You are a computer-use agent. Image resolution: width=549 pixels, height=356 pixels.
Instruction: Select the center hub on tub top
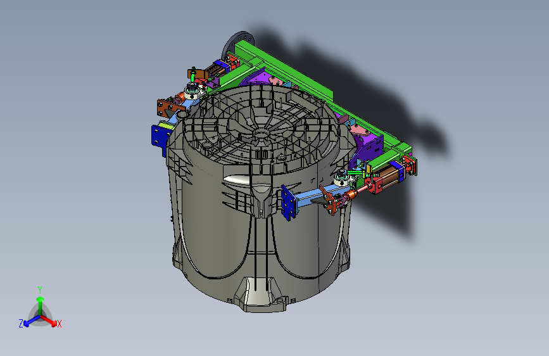260,134
